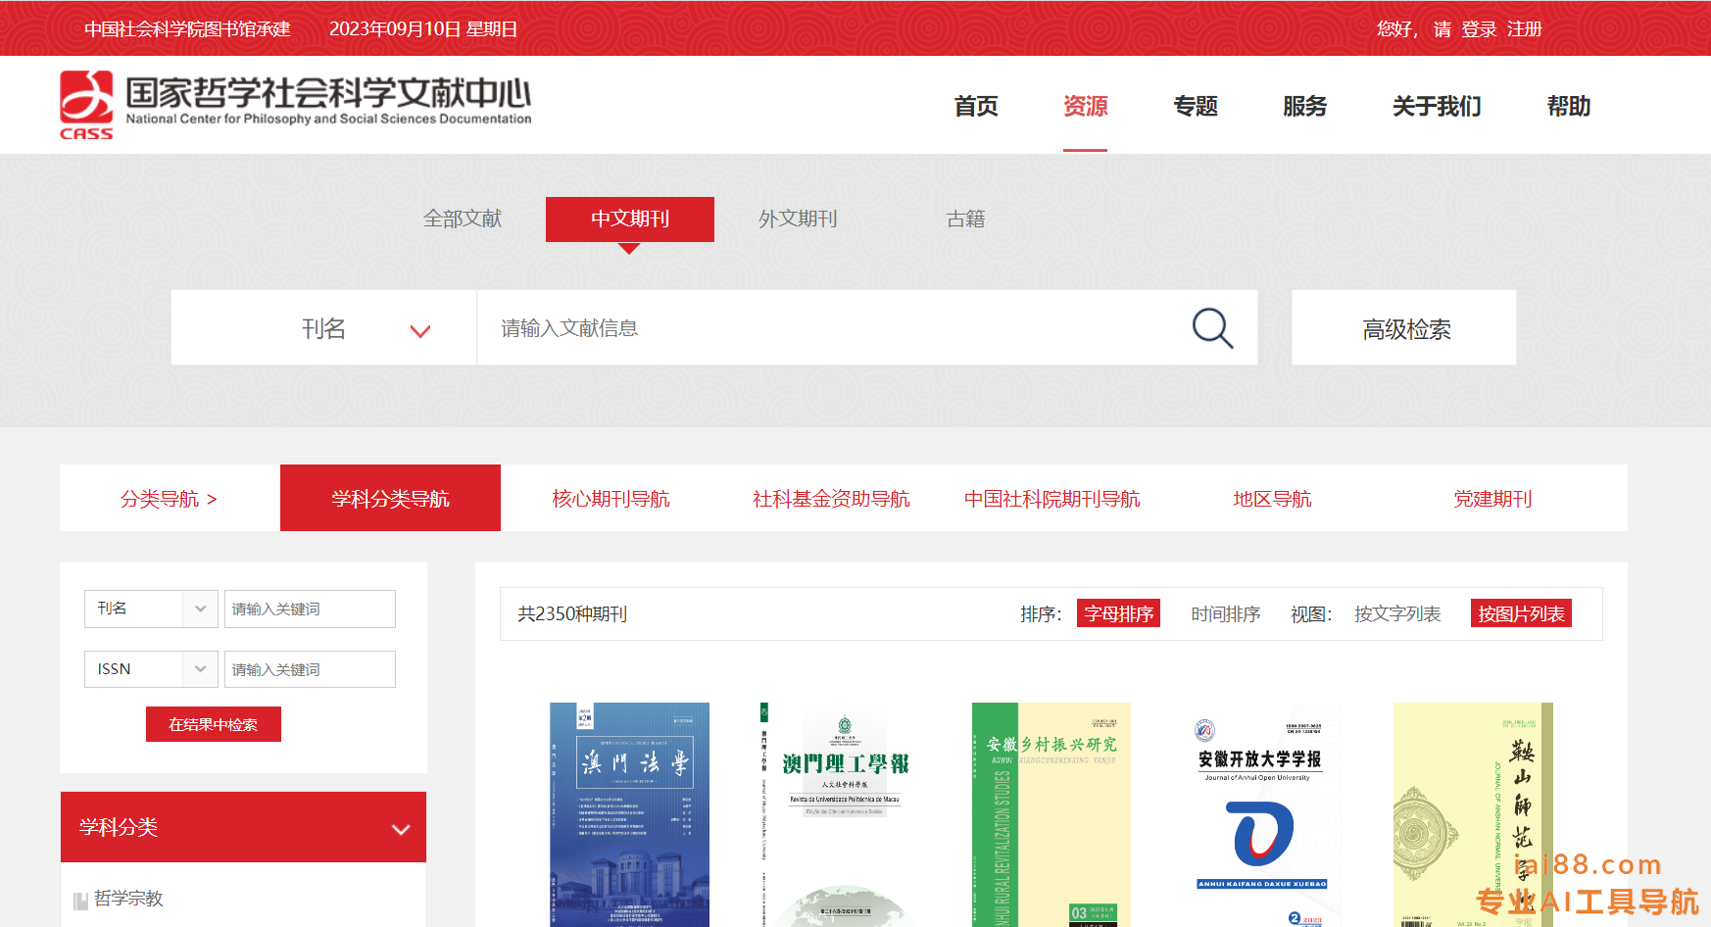The image size is (1711, 927).
Task: Select the 哲学宗教 category
Action: tap(128, 899)
